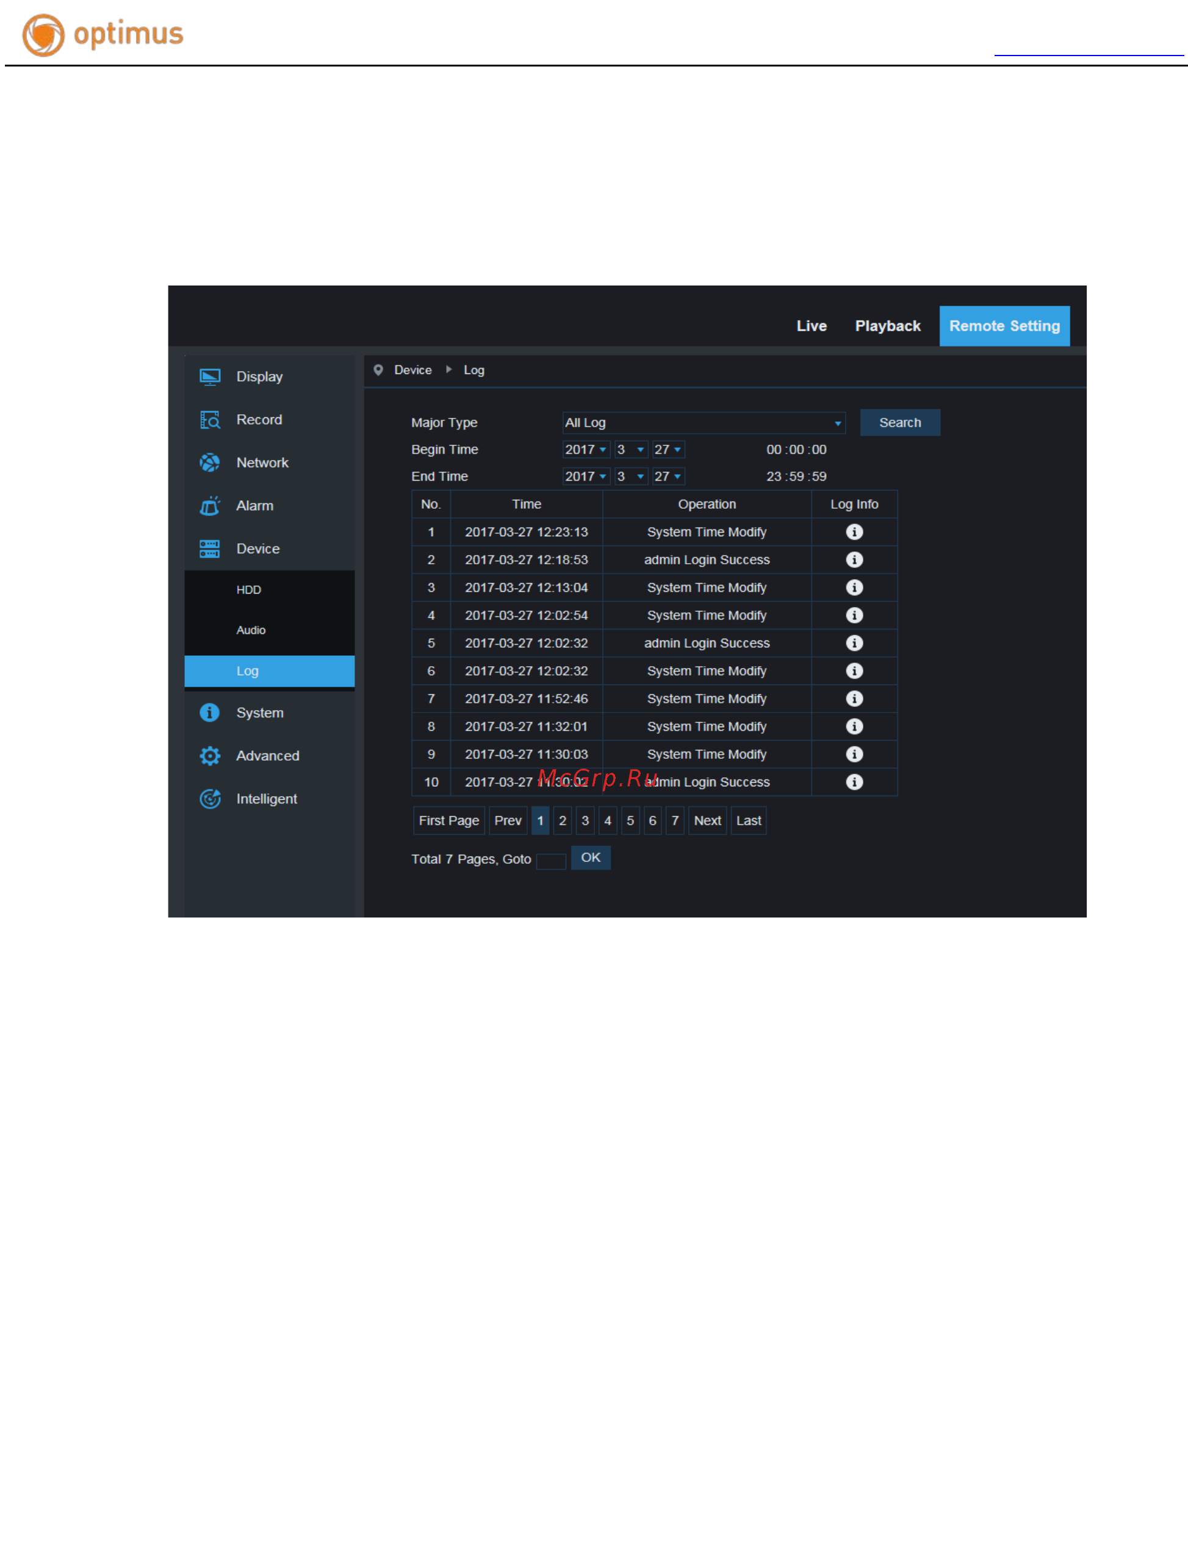The height and width of the screenshot is (1555, 1188).
Task: Click the Next page button
Action: 707,821
